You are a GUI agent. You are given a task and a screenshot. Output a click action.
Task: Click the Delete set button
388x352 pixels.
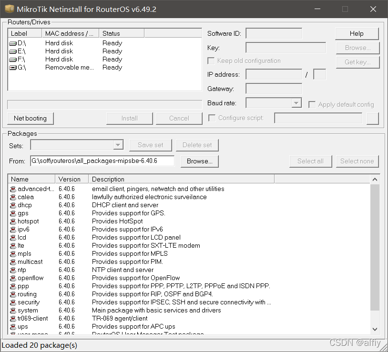197,145
